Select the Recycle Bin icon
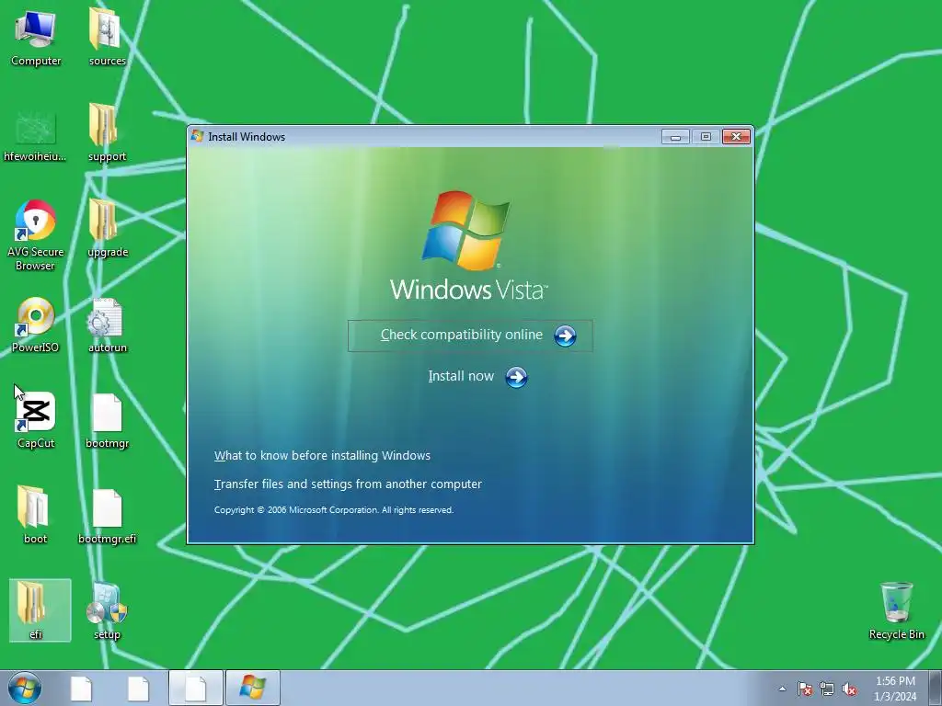Viewport: 942px width, 706px height. click(896, 610)
